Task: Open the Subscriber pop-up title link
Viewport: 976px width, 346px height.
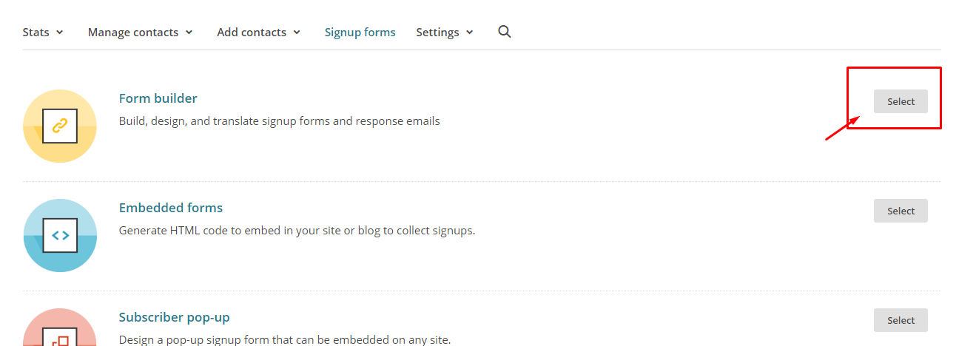Action: click(174, 317)
